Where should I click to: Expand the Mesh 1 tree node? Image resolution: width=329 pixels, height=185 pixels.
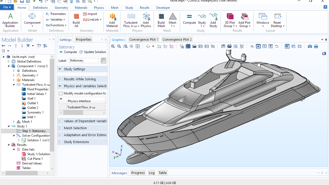coord(14,122)
